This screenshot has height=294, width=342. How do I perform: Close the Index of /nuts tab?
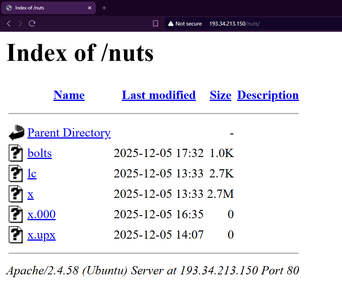[x=90, y=8]
